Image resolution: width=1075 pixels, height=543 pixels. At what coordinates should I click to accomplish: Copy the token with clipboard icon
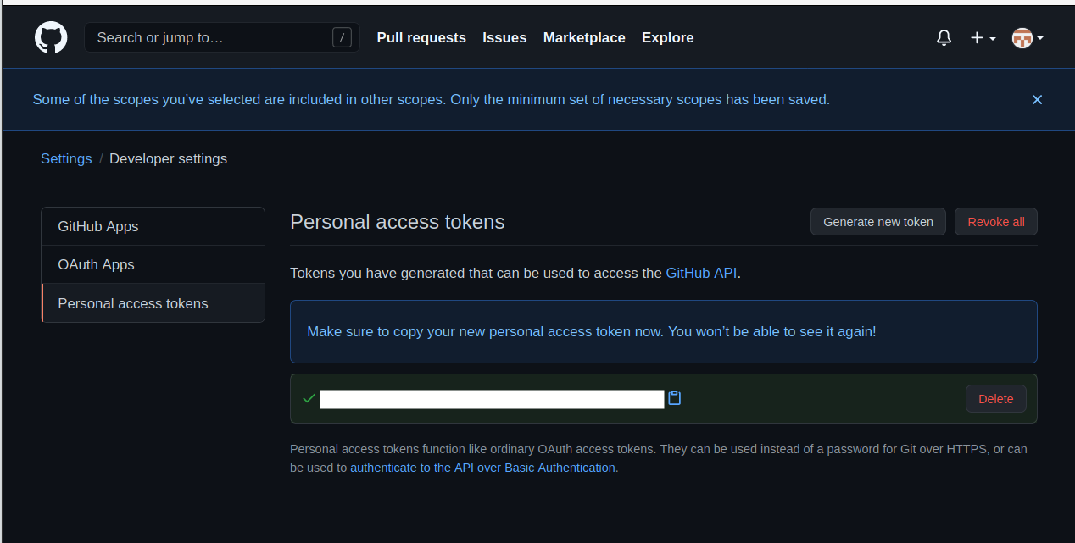click(x=675, y=398)
